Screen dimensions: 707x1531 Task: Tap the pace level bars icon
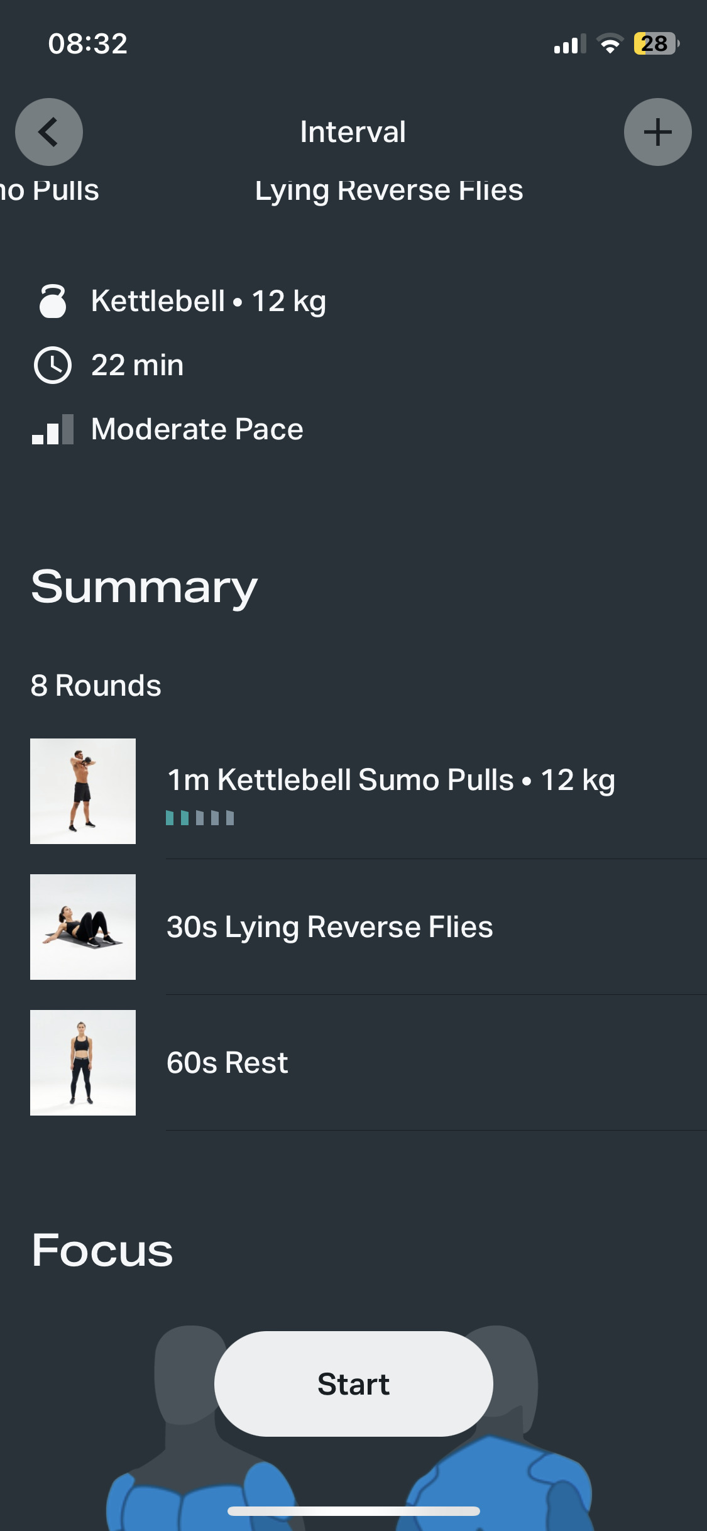click(53, 429)
